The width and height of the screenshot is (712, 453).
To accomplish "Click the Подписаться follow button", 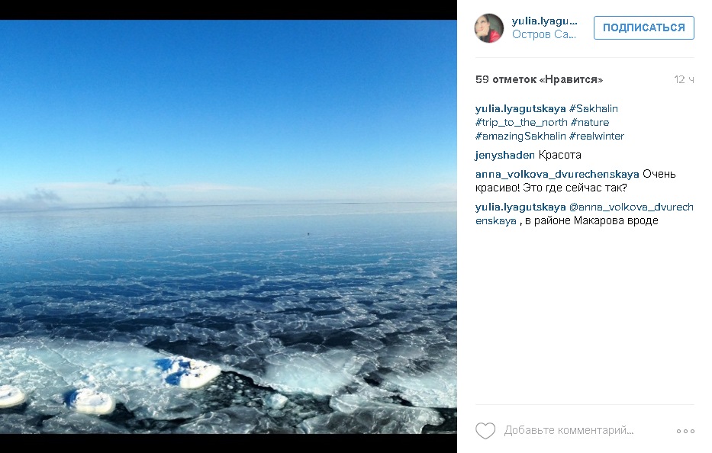I will pos(643,27).
